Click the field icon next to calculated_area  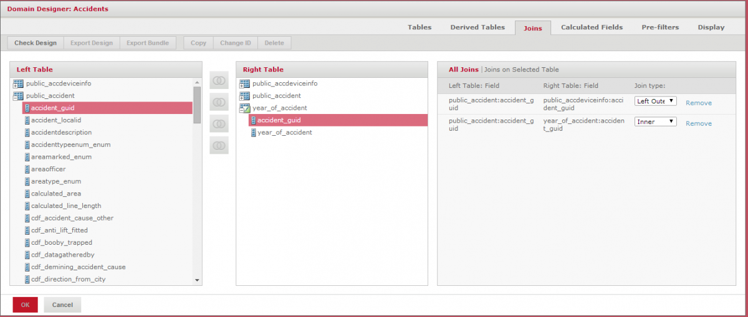tap(27, 194)
